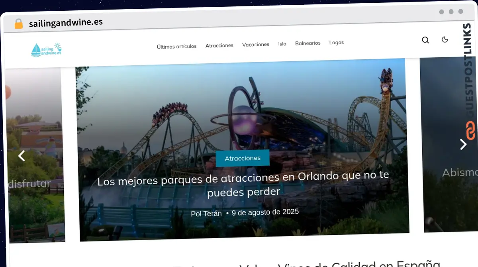Image resolution: width=478 pixels, height=267 pixels.
Task: Open the search magnifier icon
Action: coord(425,40)
